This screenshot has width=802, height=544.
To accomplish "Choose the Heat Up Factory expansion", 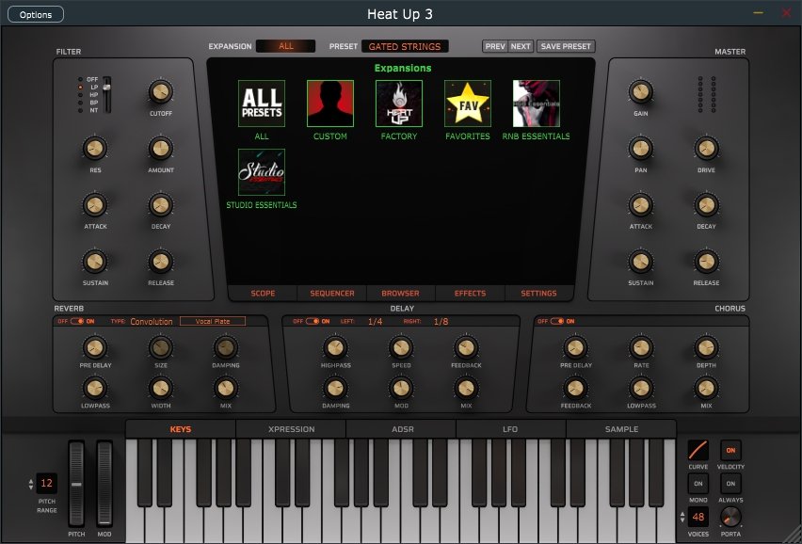I will click(x=399, y=104).
